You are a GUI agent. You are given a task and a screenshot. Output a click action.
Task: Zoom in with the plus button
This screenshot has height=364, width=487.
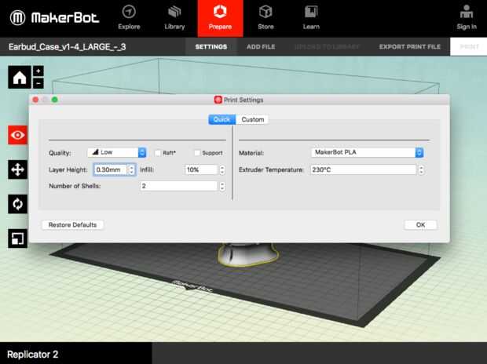point(38,71)
